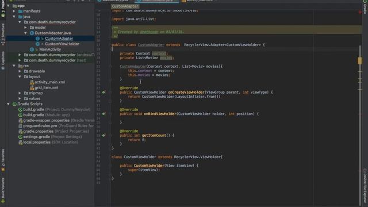The image size is (368, 207).
Task: Expand the manifests folder
Action: coord(14,11)
